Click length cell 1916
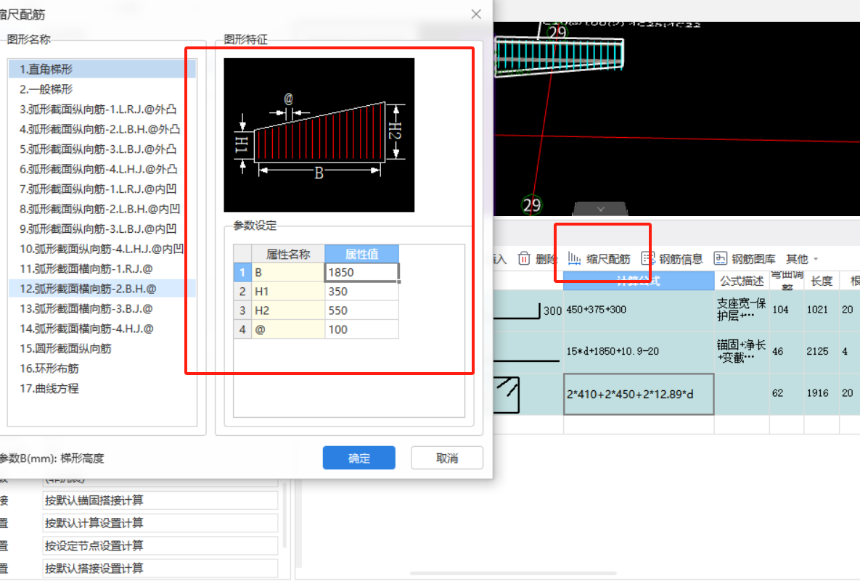860x581 pixels. click(821, 394)
